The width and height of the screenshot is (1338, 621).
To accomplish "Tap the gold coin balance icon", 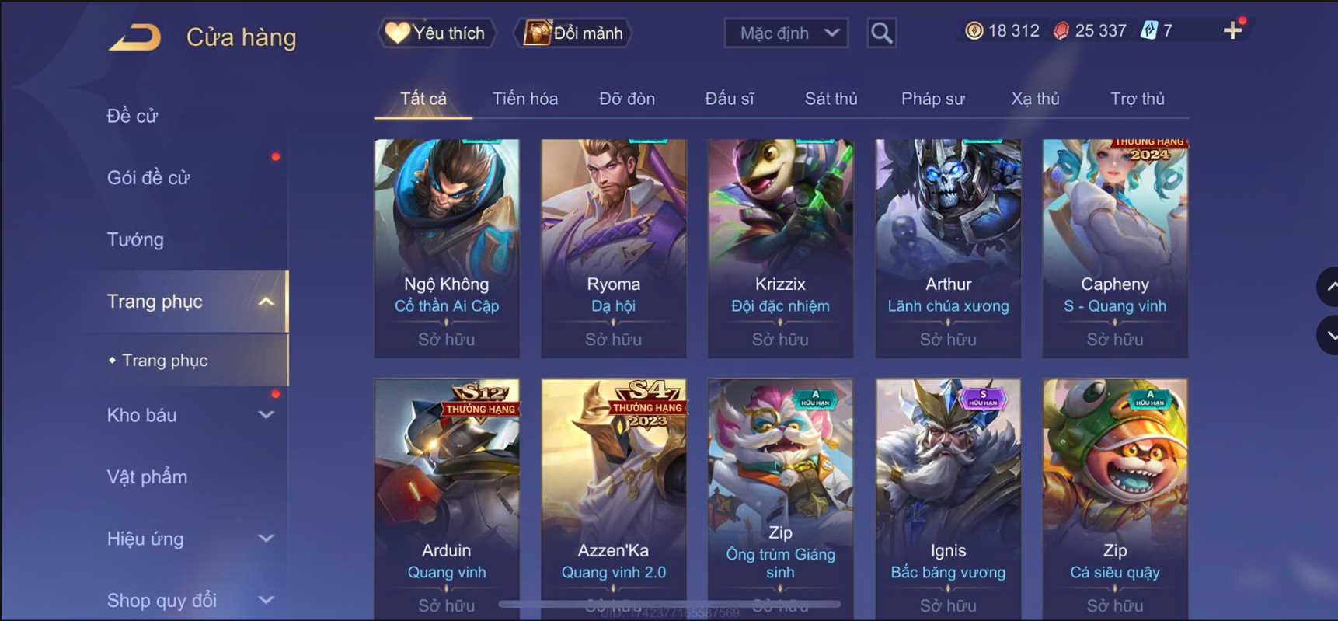I will [974, 30].
